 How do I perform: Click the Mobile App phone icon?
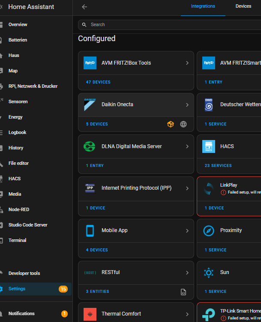(x=90, y=230)
